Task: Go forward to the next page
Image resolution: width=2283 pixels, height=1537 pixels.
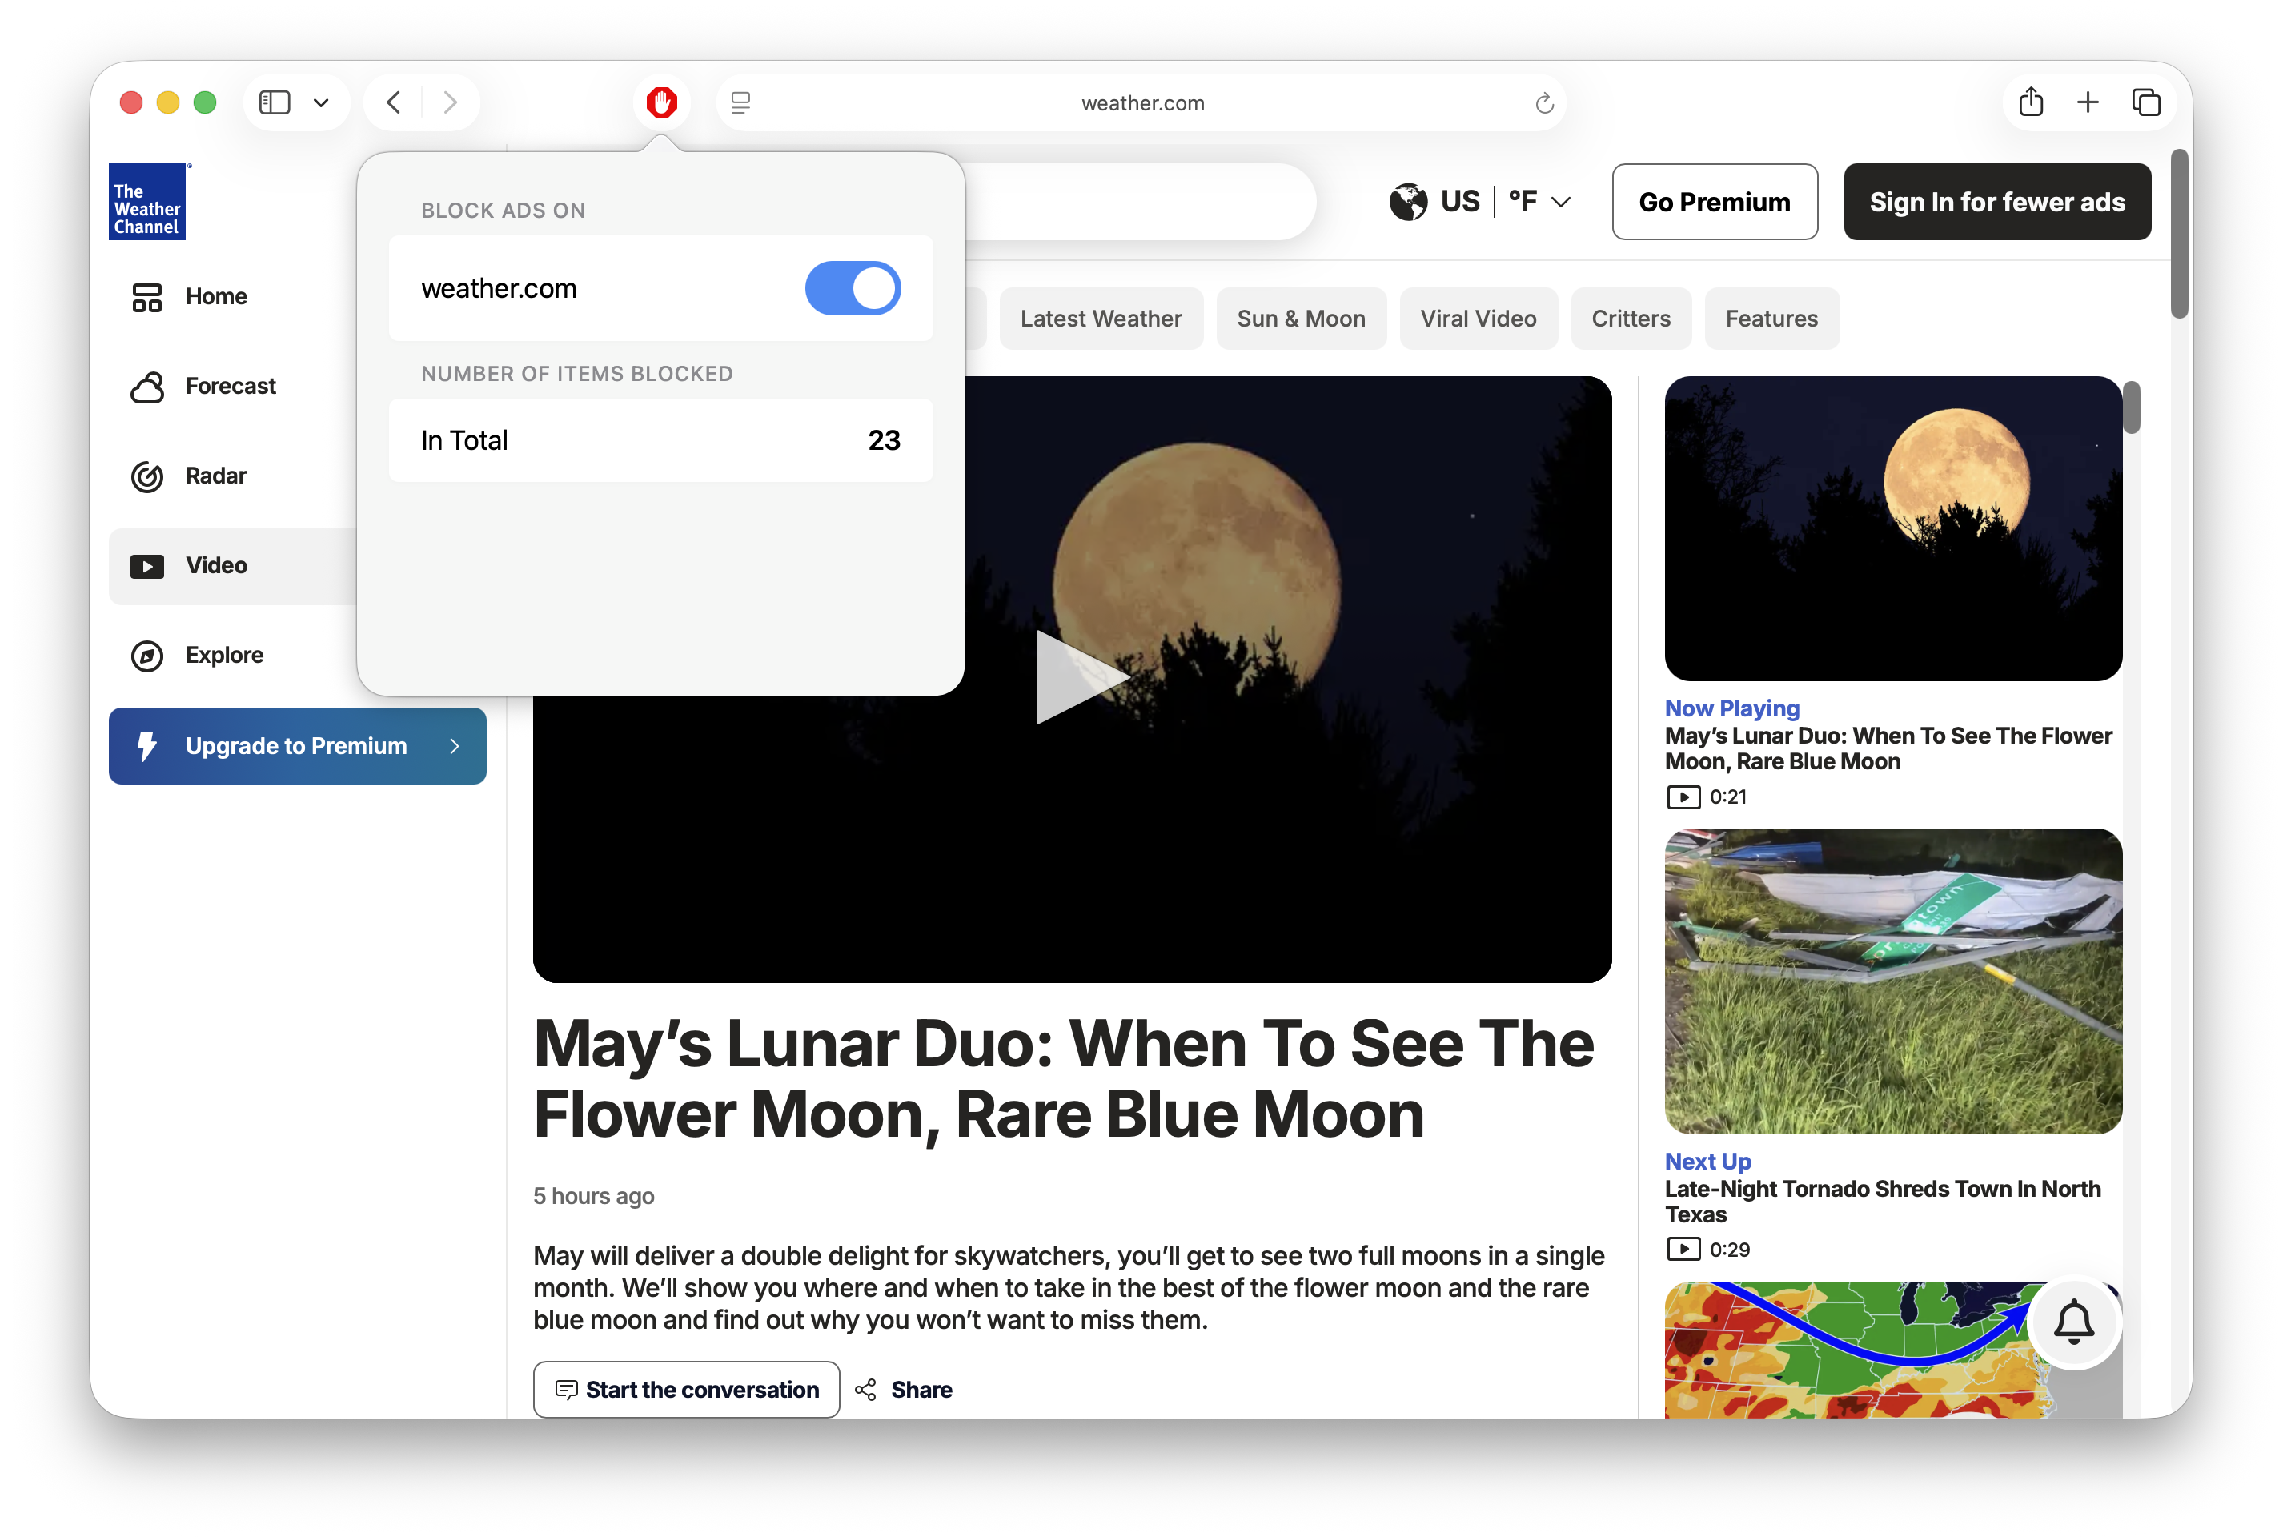Action: point(450,102)
